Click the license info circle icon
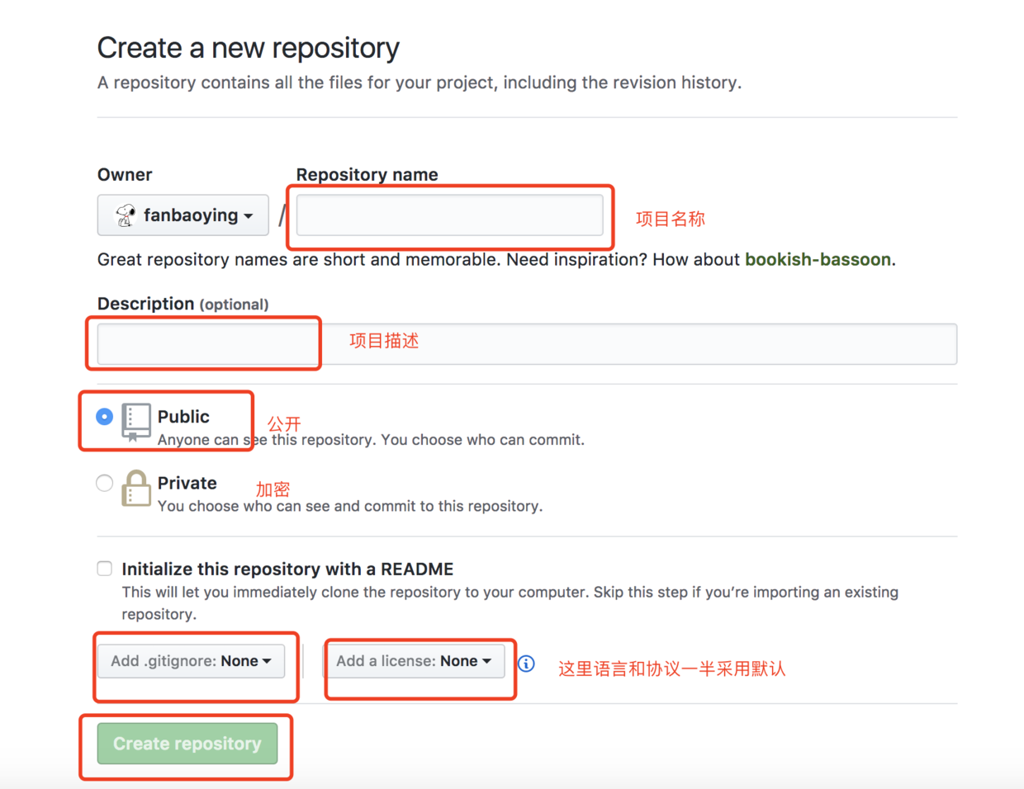The image size is (1024, 789). click(x=526, y=664)
